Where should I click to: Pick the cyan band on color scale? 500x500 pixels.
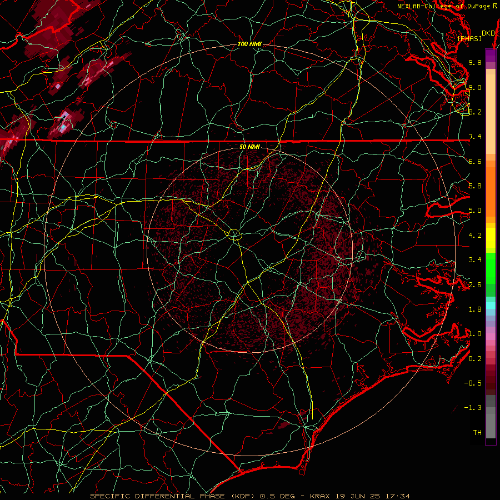[x=491, y=305]
